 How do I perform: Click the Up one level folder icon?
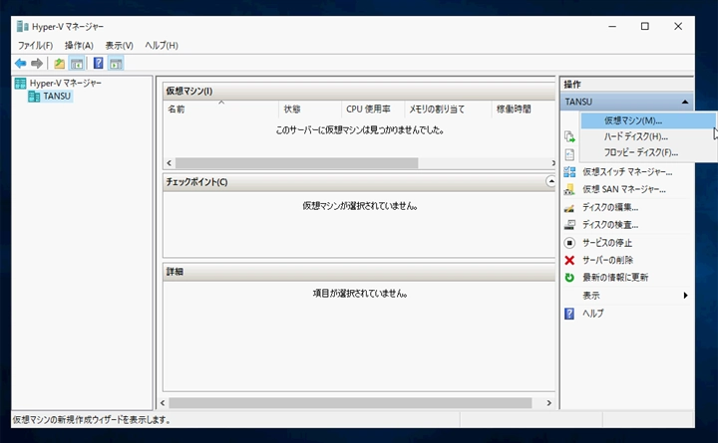[x=59, y=63]
